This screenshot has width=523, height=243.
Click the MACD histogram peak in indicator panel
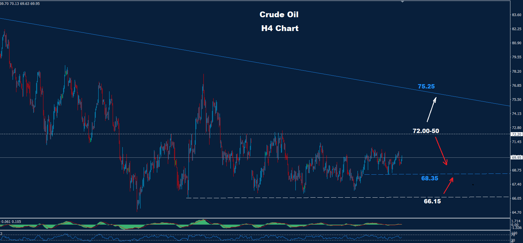pyautogui.click(x=203, y=221)
